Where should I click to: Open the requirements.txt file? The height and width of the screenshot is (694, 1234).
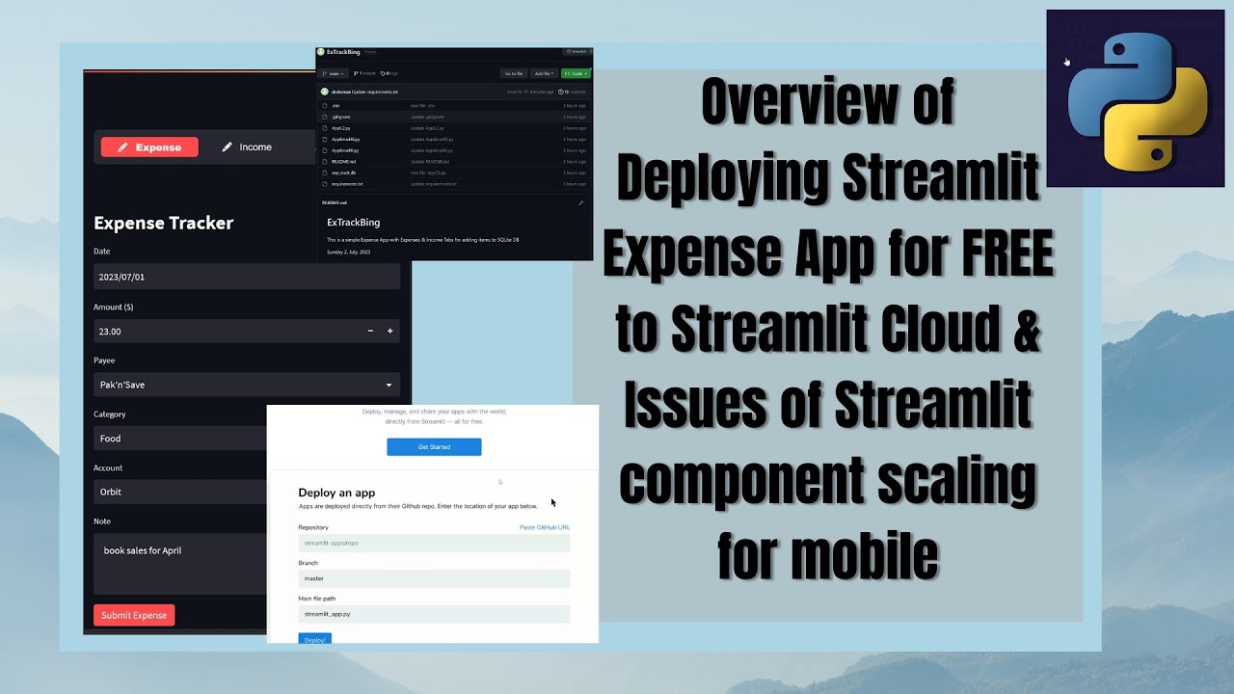tap(347, 184)
